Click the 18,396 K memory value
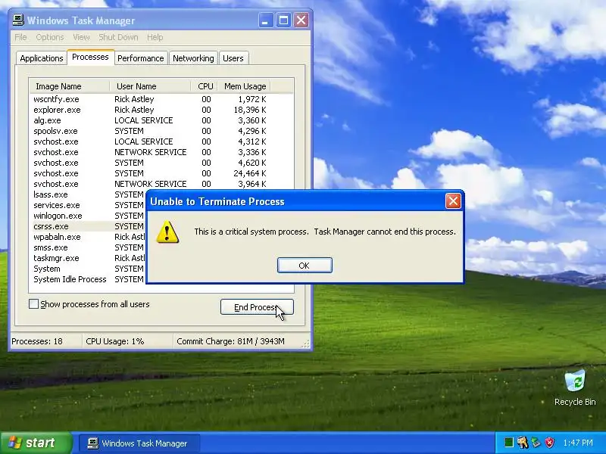This screenshot has width=606, height=454. point(250,110)
